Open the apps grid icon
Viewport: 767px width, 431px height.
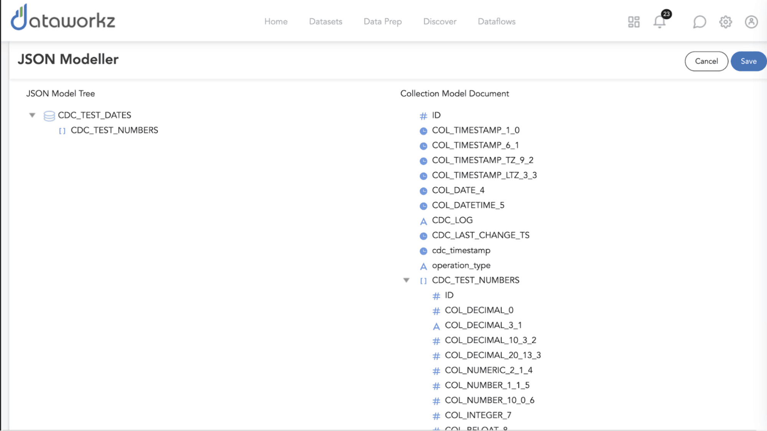(634, 22)
